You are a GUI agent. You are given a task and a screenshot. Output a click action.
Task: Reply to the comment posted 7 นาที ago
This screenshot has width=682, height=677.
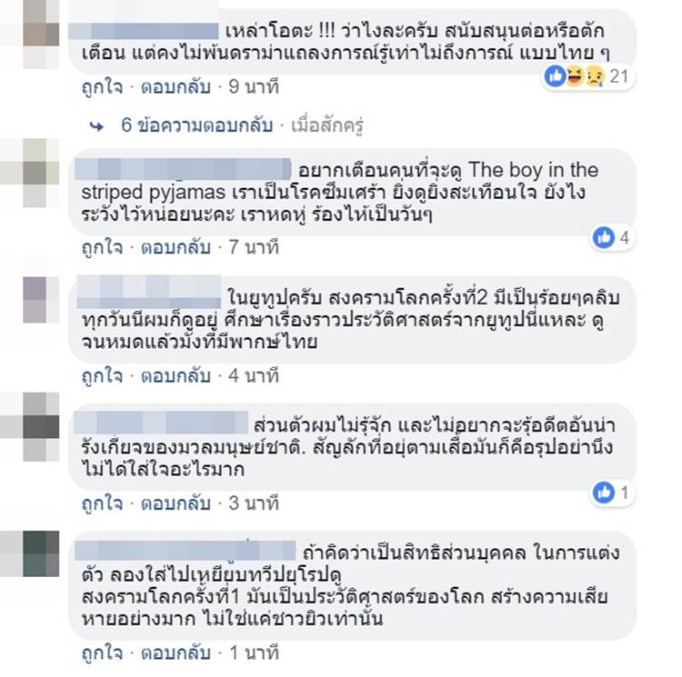pyautogui.click(x=176, y=247)
